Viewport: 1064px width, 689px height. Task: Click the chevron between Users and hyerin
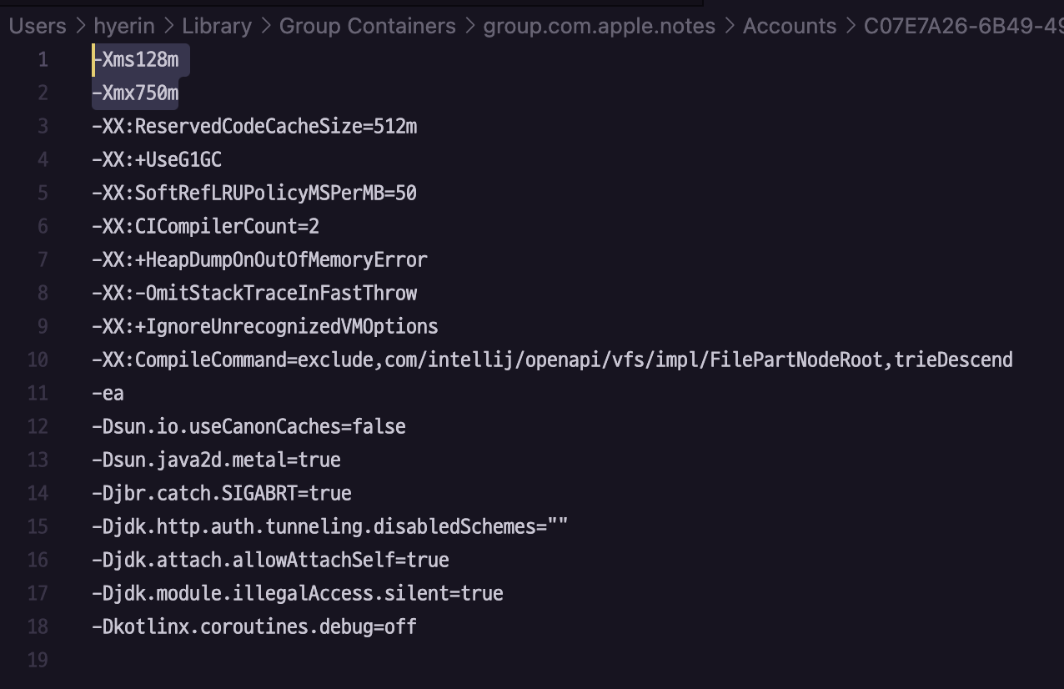(80, 25)
